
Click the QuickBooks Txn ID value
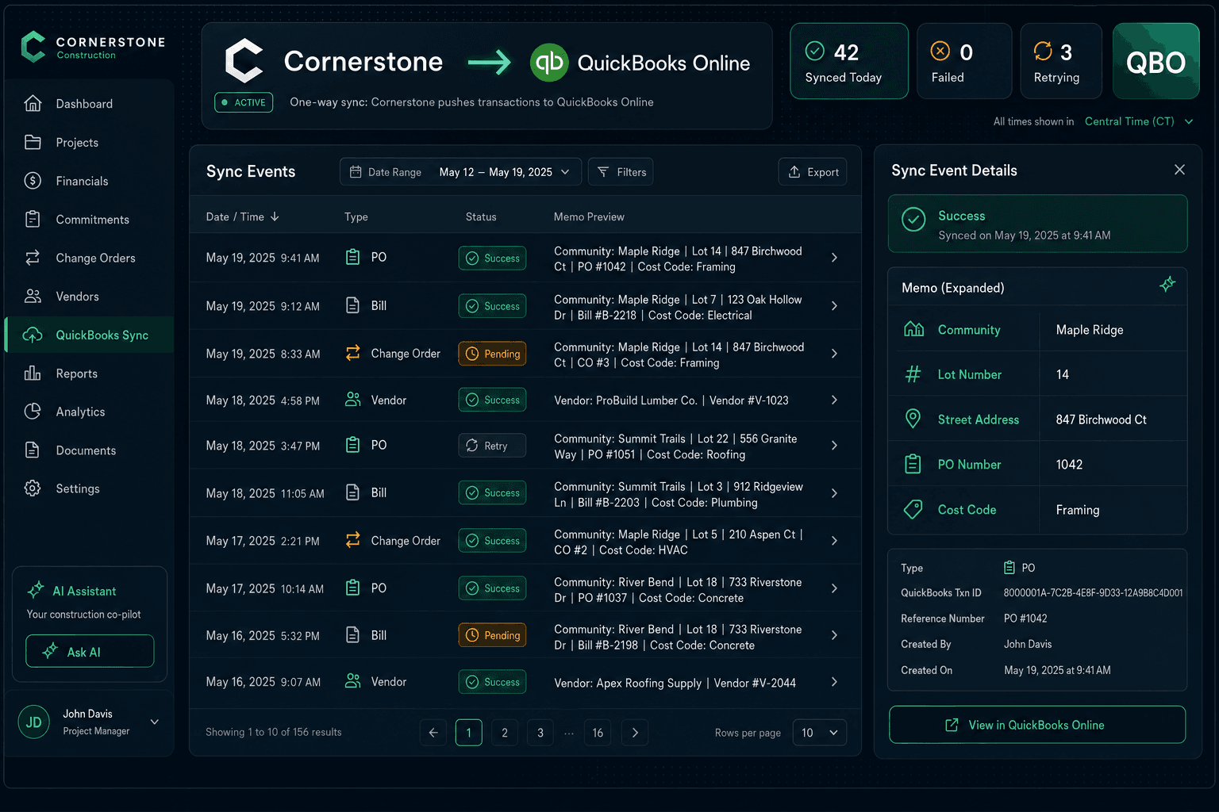point(1093,593)
